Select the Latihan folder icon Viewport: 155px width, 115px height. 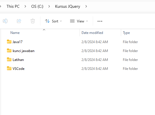pos(9,60)
